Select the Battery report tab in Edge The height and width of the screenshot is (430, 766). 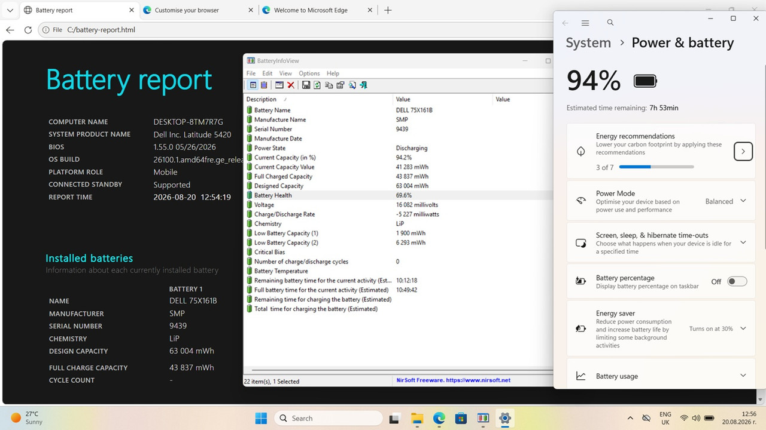pyautogui.click(x=78, y=10)
